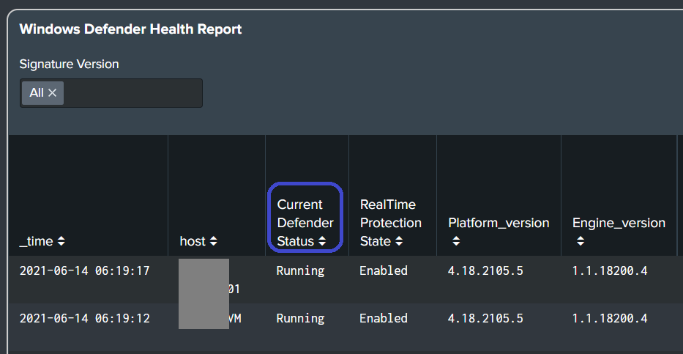Sort table by host column
Image resolution: width=683 pixels, height=354 pixels.
point(213,241)
